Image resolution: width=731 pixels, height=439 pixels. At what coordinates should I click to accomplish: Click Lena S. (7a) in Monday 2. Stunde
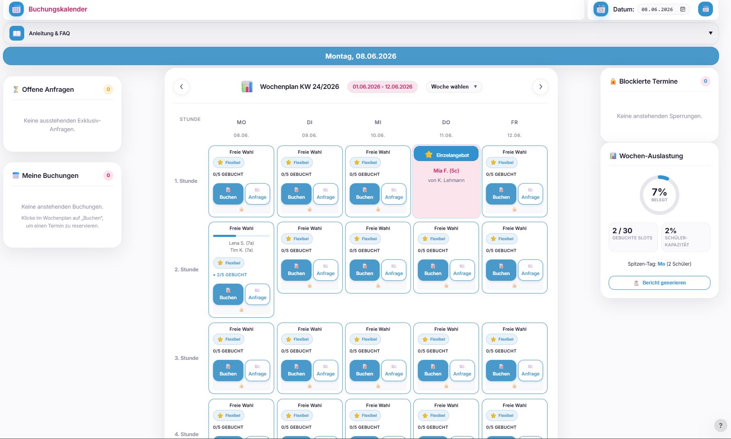241,243
